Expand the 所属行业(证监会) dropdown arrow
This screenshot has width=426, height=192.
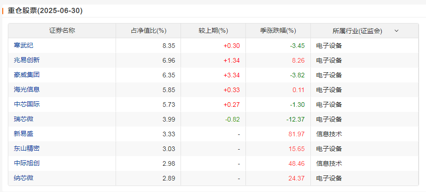click(x=397, y=31)
